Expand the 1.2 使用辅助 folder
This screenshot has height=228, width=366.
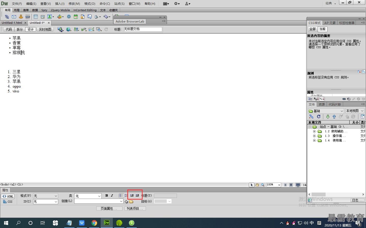314,131
